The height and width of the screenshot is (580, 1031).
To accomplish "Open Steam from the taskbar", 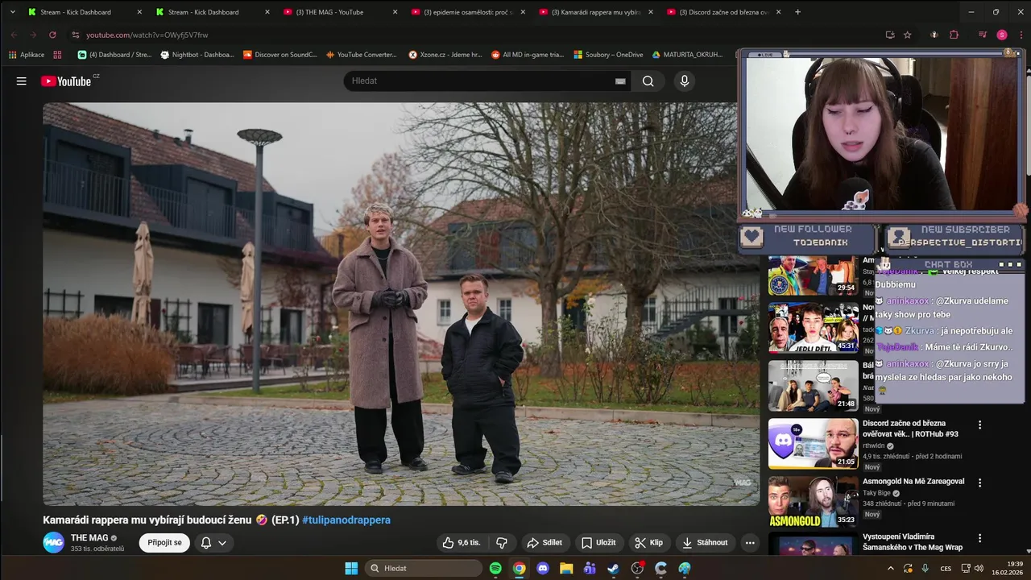I will (614, 568).
